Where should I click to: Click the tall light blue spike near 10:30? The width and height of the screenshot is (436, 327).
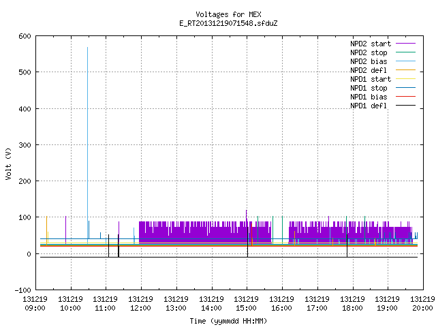point(88,144)
